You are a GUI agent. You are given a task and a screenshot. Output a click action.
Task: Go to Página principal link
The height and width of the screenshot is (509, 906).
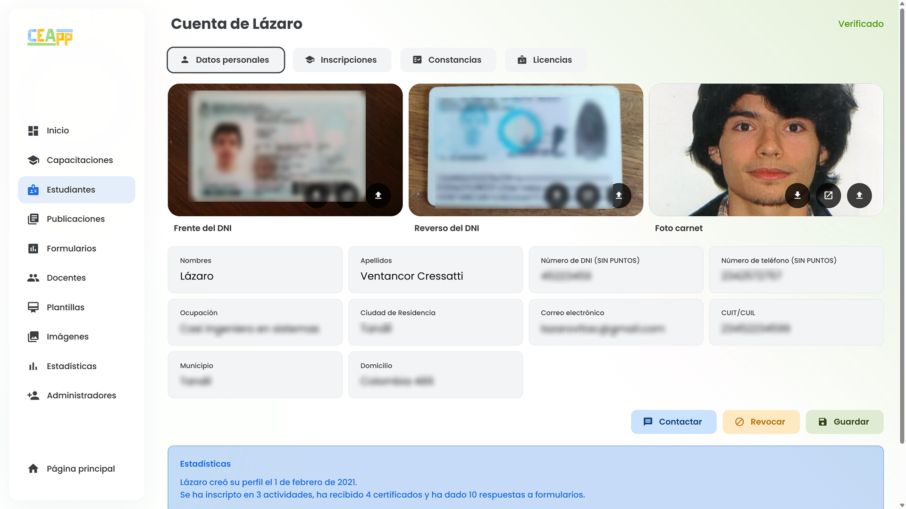pos(76,468)
